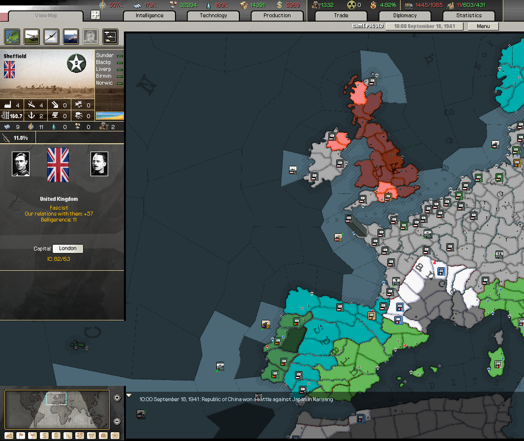Open the Statistics tab

pos(469,16)
